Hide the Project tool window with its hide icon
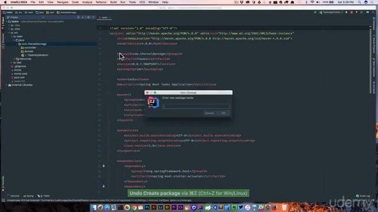This screenshot has width=378, height=212. [x=93, y=17]
